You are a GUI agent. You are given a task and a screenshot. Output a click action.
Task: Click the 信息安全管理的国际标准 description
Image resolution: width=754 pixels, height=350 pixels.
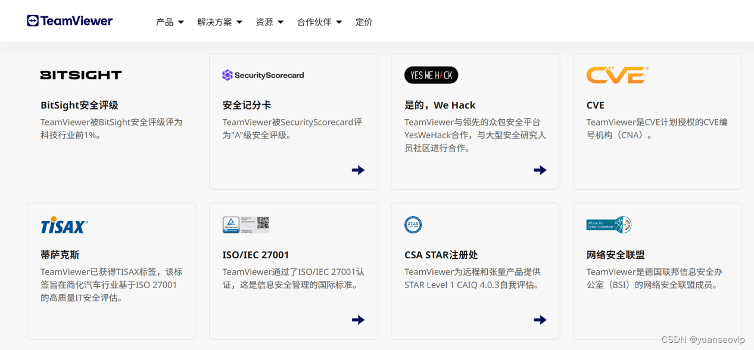tap(294, 278)
